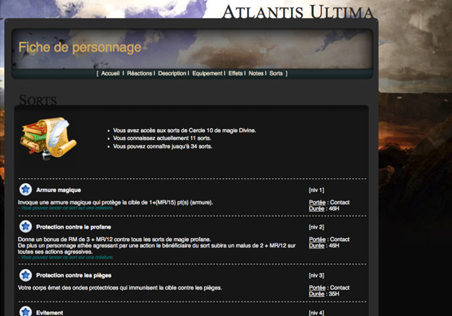Click the Protection contre le profane title
452x316 pixels.
click(x=73, y=227)
